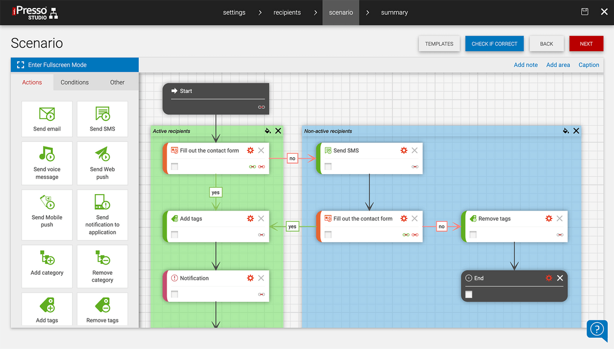Screen dimensions: 614x349
Task: Open the connection link icon on the Start node
Action: [262, 107]
